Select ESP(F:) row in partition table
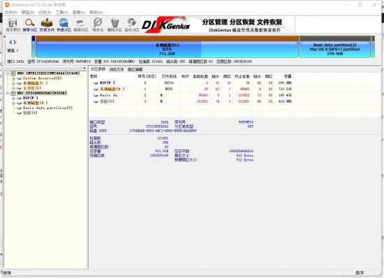Viewport: 384px width, 278px height. coord(191,83)
